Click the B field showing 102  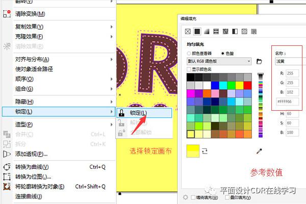click(292, 92)
